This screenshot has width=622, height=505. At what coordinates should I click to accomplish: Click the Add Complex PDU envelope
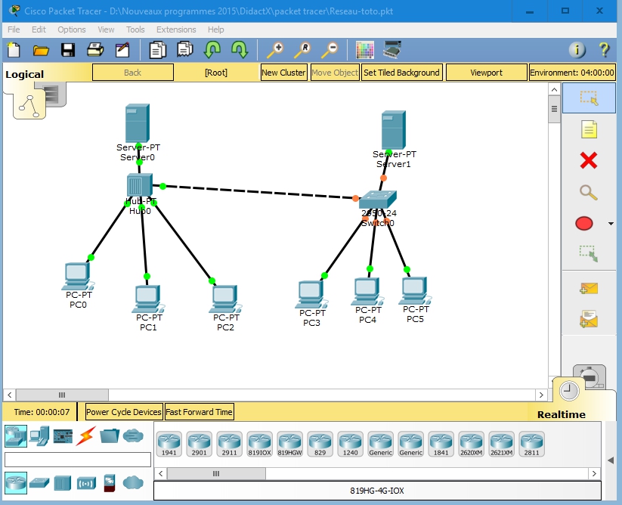(x=589, y=319)
